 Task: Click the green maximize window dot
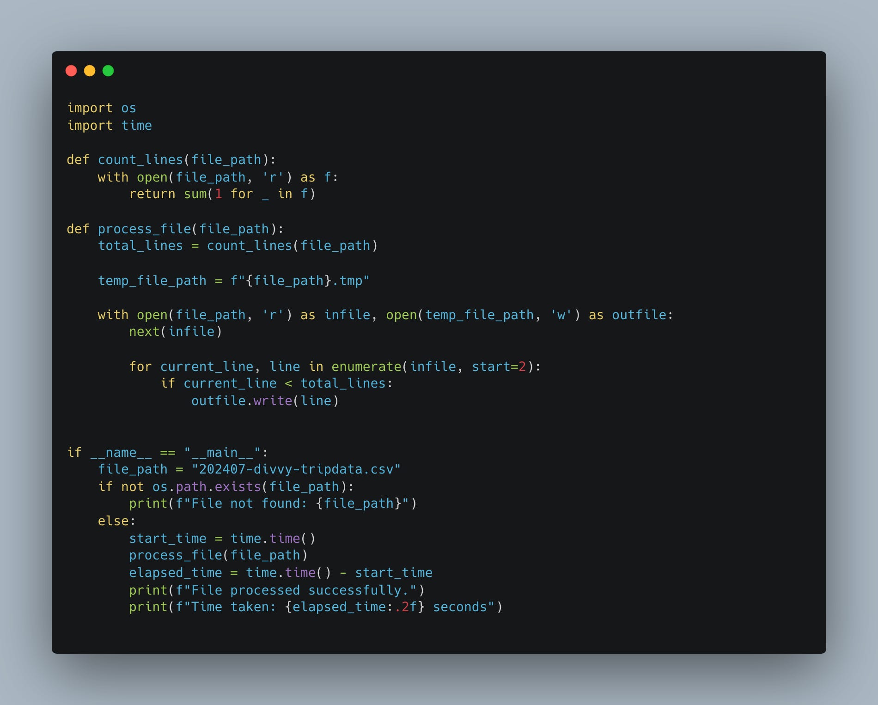[x=108, y=71]
